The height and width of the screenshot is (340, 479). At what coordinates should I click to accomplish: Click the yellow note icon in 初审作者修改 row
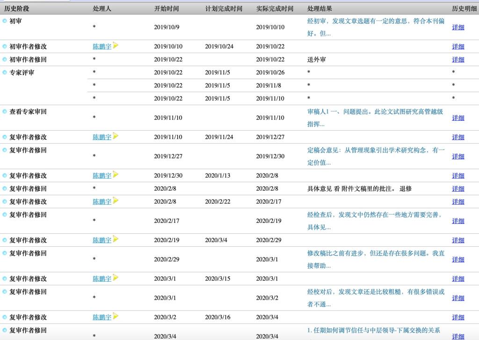[x=116, y=45]
